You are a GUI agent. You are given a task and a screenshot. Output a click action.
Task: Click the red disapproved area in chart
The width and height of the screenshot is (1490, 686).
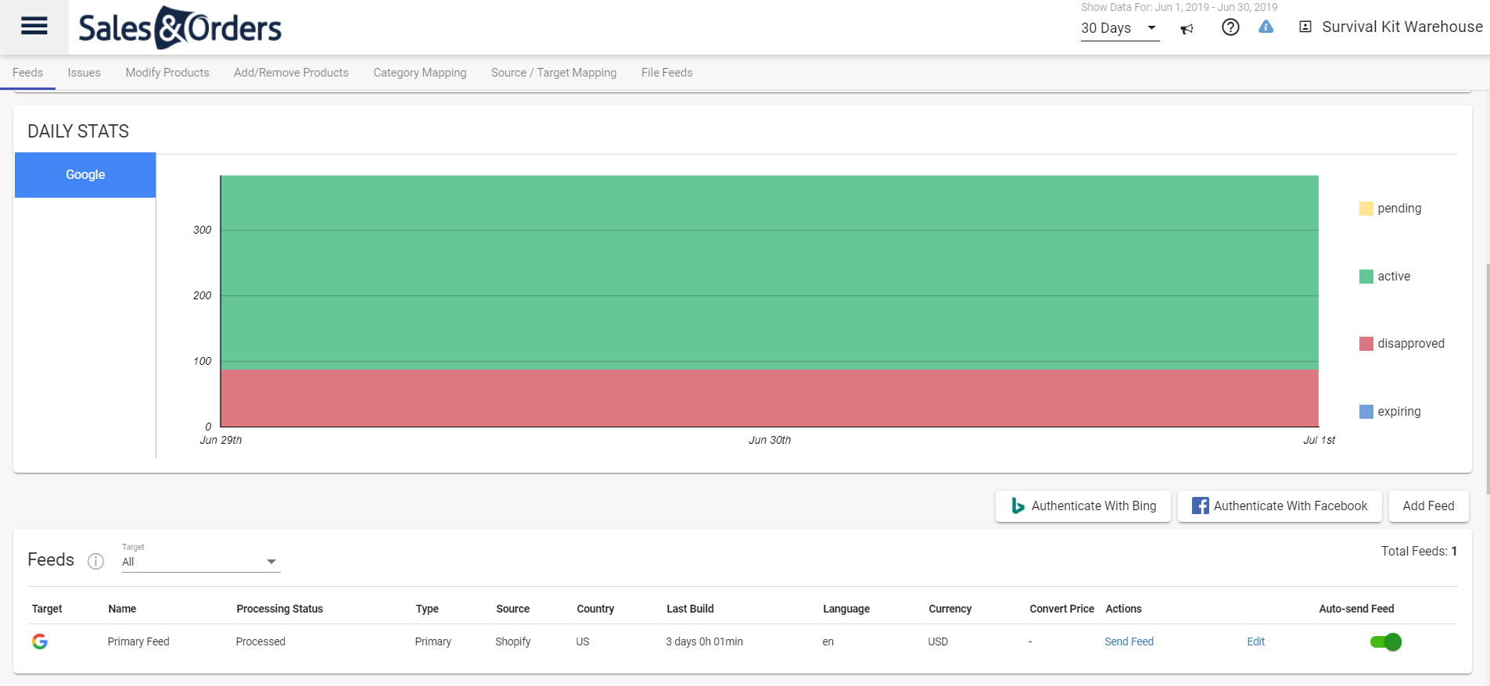click(x=770, y=398)
